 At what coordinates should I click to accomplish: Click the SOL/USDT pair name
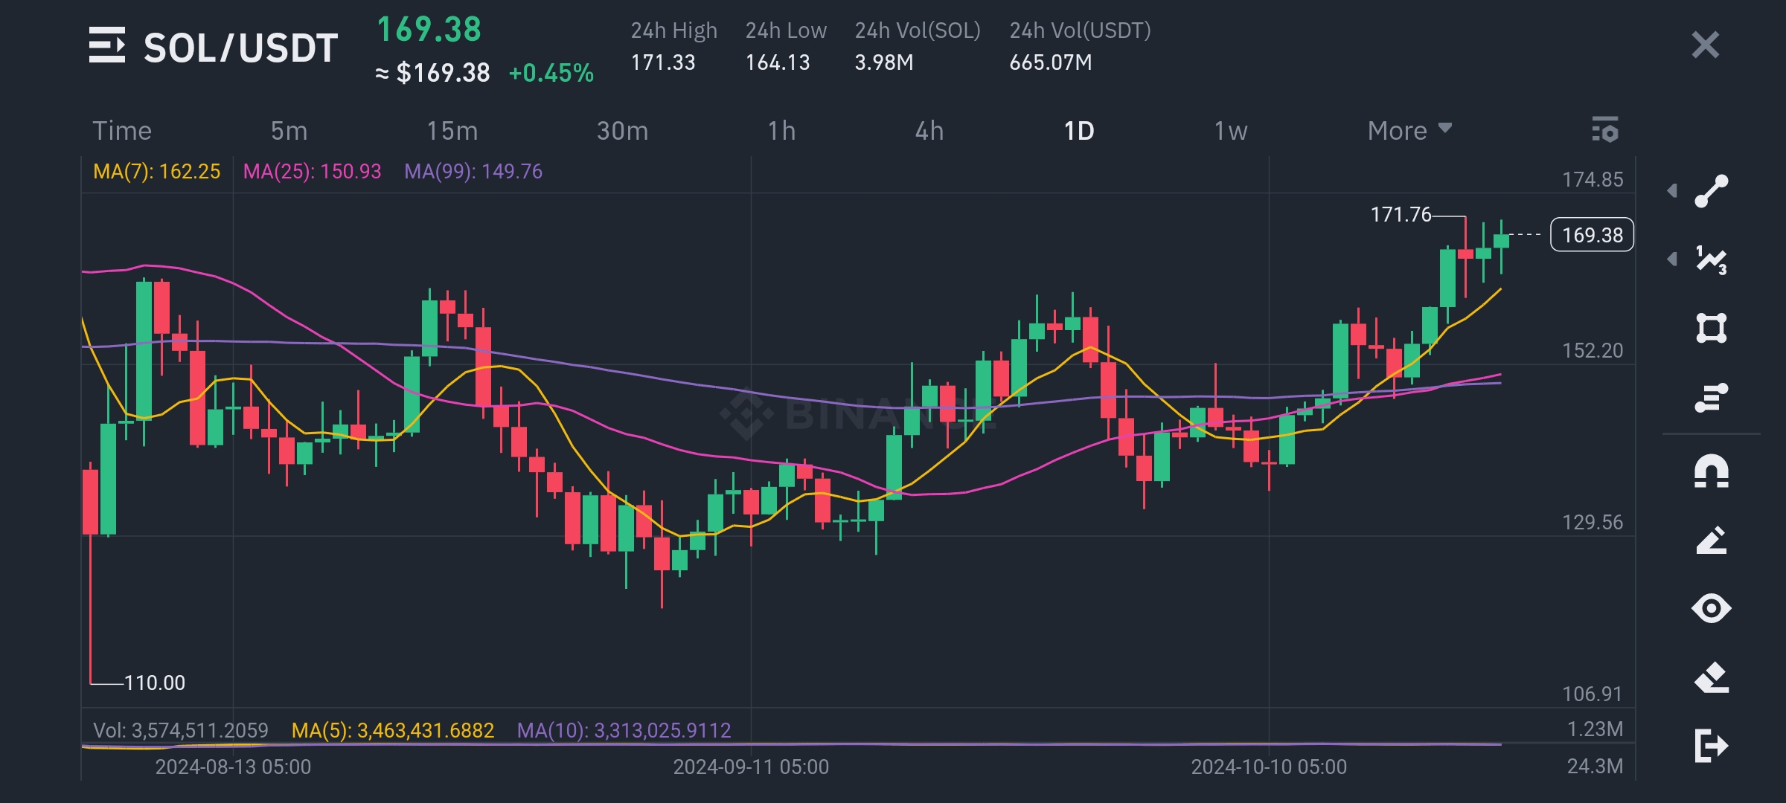[240, 48]
